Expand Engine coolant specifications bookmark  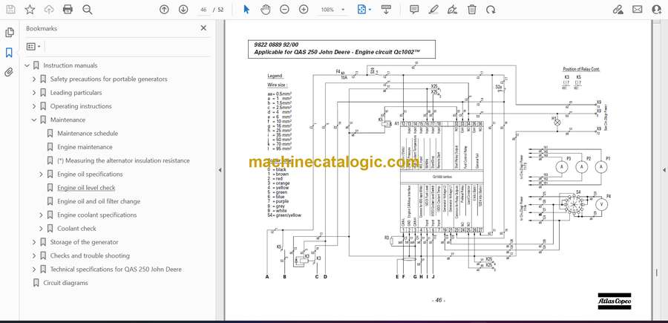point(41,215)
